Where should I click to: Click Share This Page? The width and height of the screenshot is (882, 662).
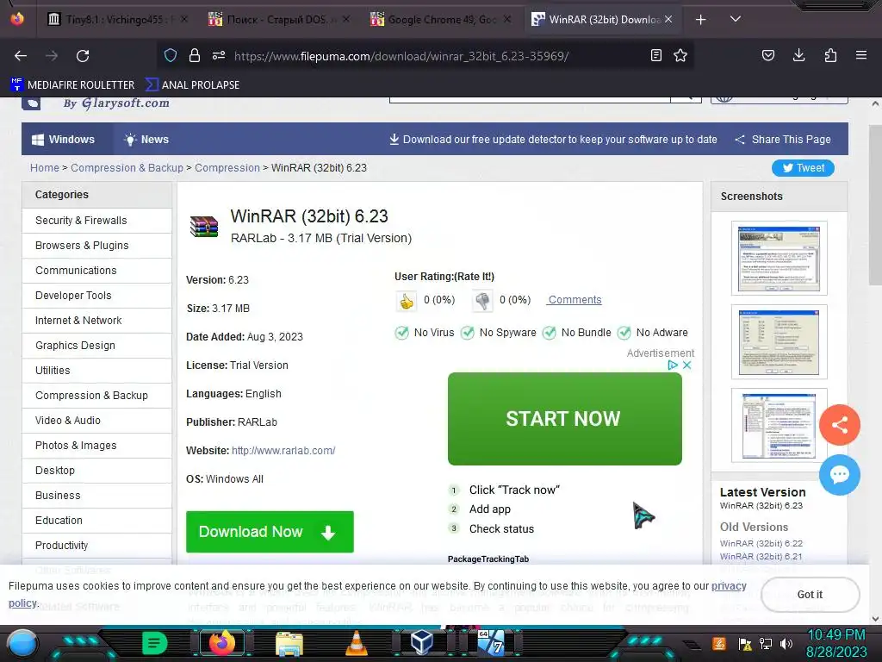click(x=783, y=139)
